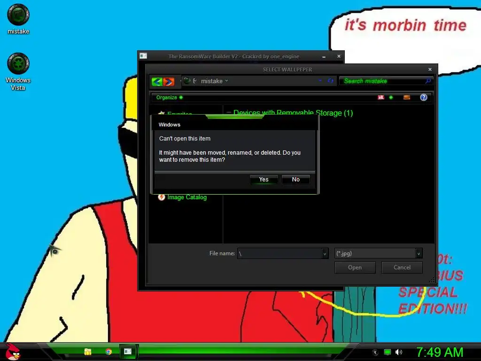Open the previous locations dropdown in address bar
Image resolution: width=481 pixels, height=361 pixels.
(320, 81)
